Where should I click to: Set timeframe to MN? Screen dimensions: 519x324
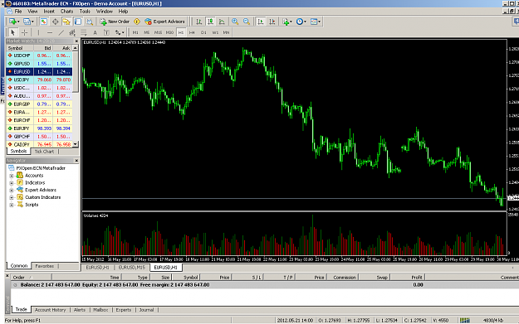point(226,32)
